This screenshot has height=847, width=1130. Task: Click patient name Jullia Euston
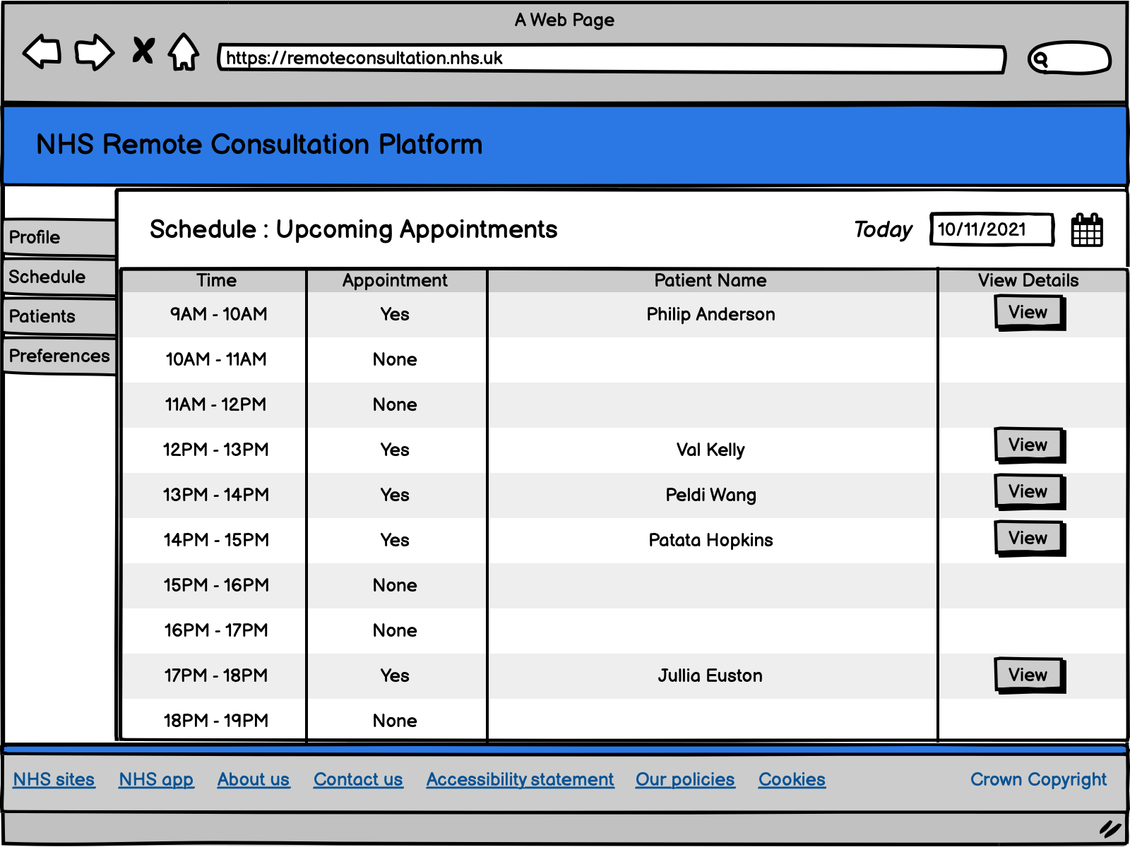pos(710,675)
